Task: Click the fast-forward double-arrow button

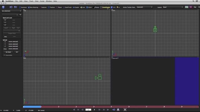Action: pos(108,110)
